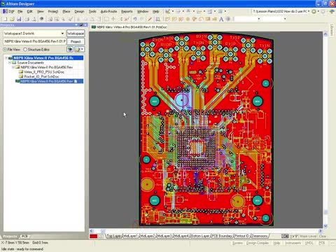Screen dimensions: 336x252
Task: Open the green refresh icon dropdown arrow
Action: tap(318, 11)
